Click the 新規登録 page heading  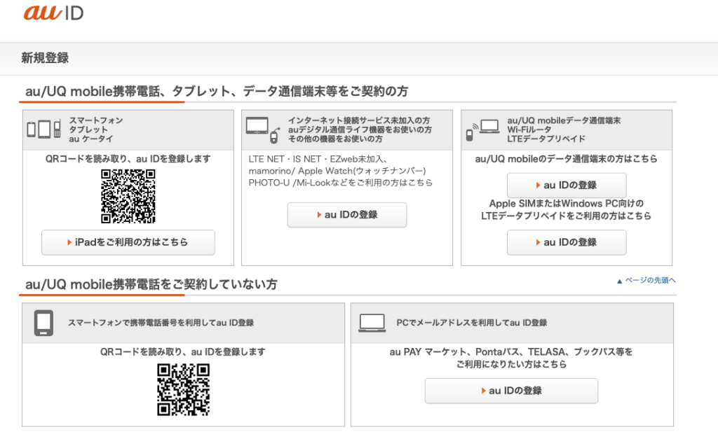[x=45, y=58]
